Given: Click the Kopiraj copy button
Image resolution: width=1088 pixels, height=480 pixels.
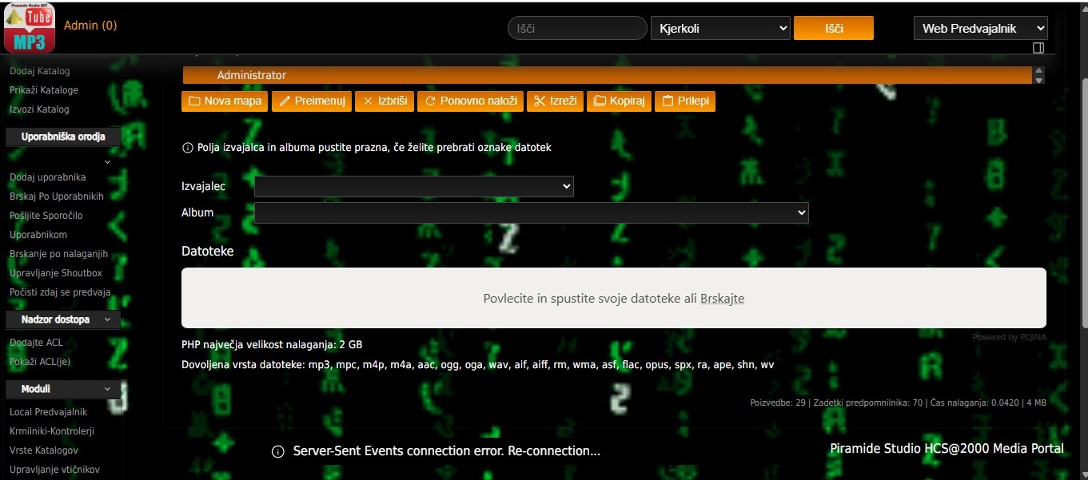Looking at the screenshot, I should pos(619,101).
